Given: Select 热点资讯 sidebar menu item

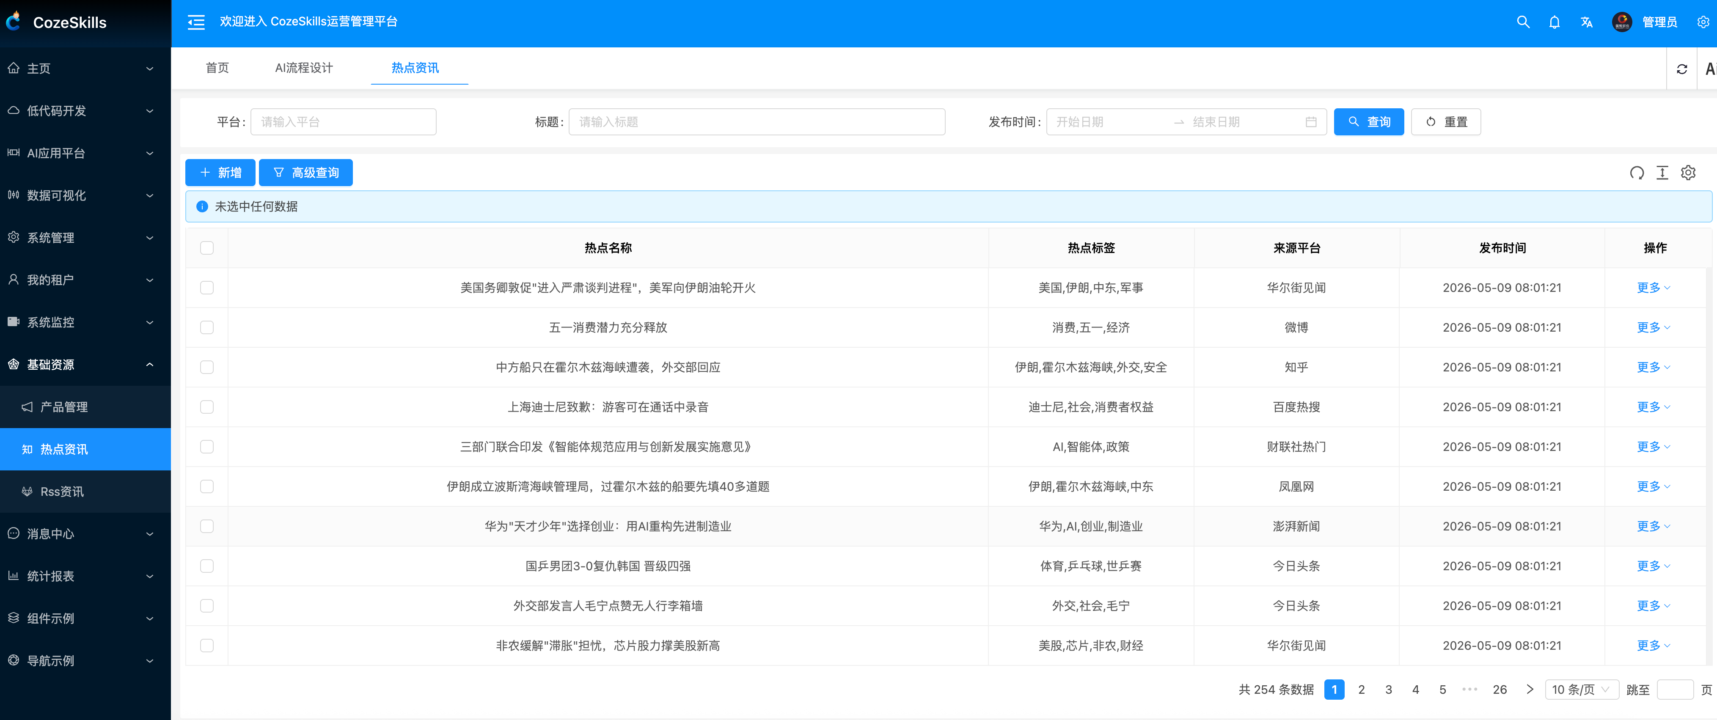Looking at the screenshot, I should click(x=85, y=449).
